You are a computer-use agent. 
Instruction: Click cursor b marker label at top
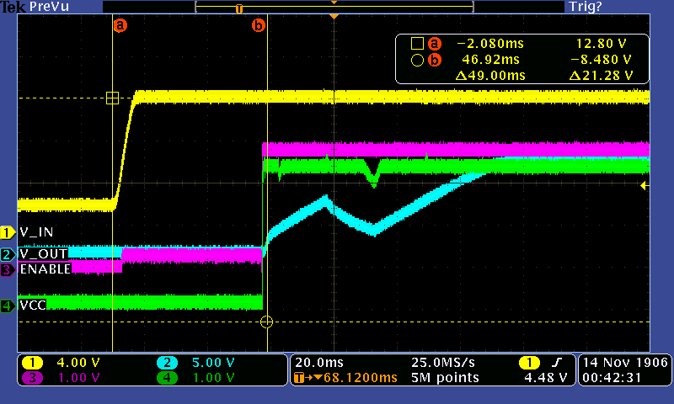point(259,25)
